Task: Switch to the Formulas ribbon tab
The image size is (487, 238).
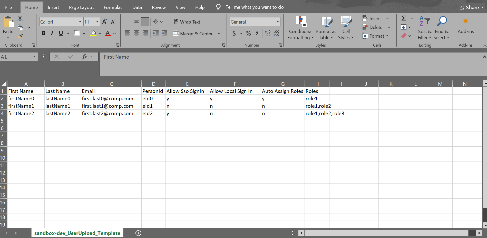Action: [x=113, y=7]
